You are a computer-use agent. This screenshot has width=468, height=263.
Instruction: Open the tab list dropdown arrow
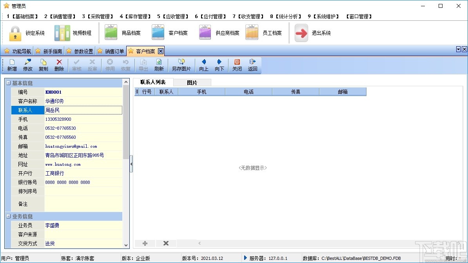coord(459,49)
